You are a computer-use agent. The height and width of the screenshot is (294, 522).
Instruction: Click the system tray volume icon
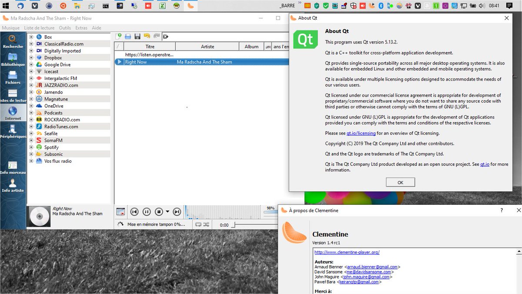click(x=481, y=6)
